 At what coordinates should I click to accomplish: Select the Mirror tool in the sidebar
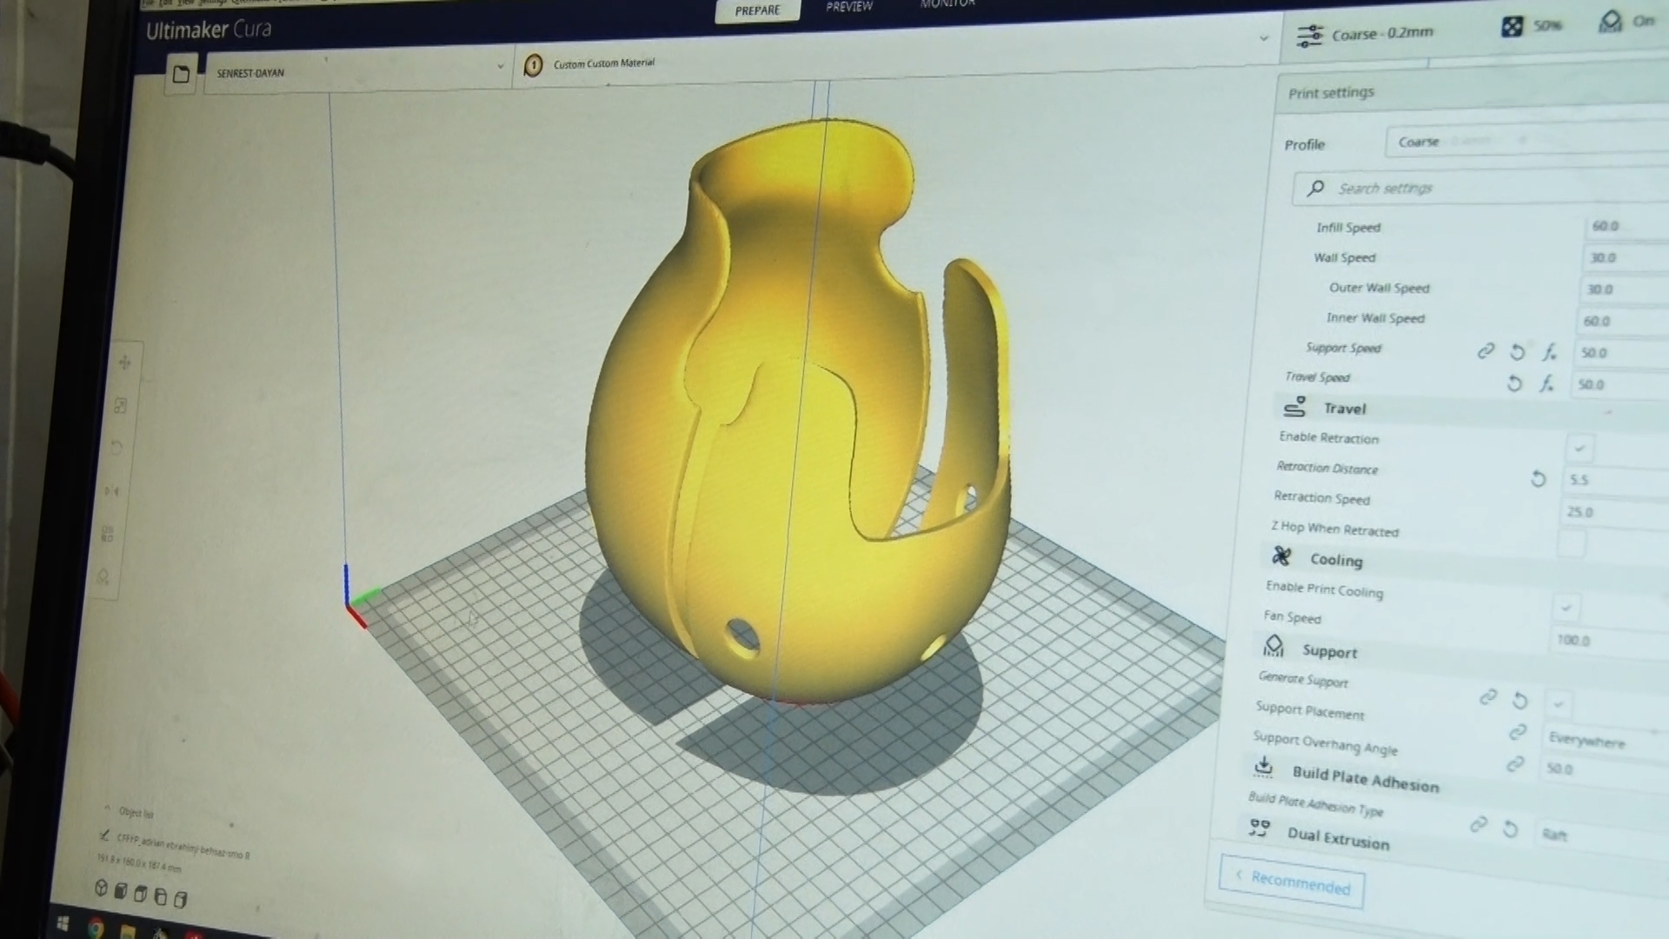coord(112,491)
